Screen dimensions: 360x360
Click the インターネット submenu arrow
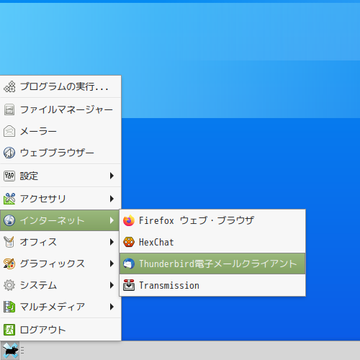click(112, 220)
